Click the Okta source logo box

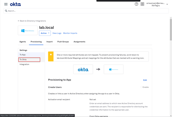tap(83, 69)
